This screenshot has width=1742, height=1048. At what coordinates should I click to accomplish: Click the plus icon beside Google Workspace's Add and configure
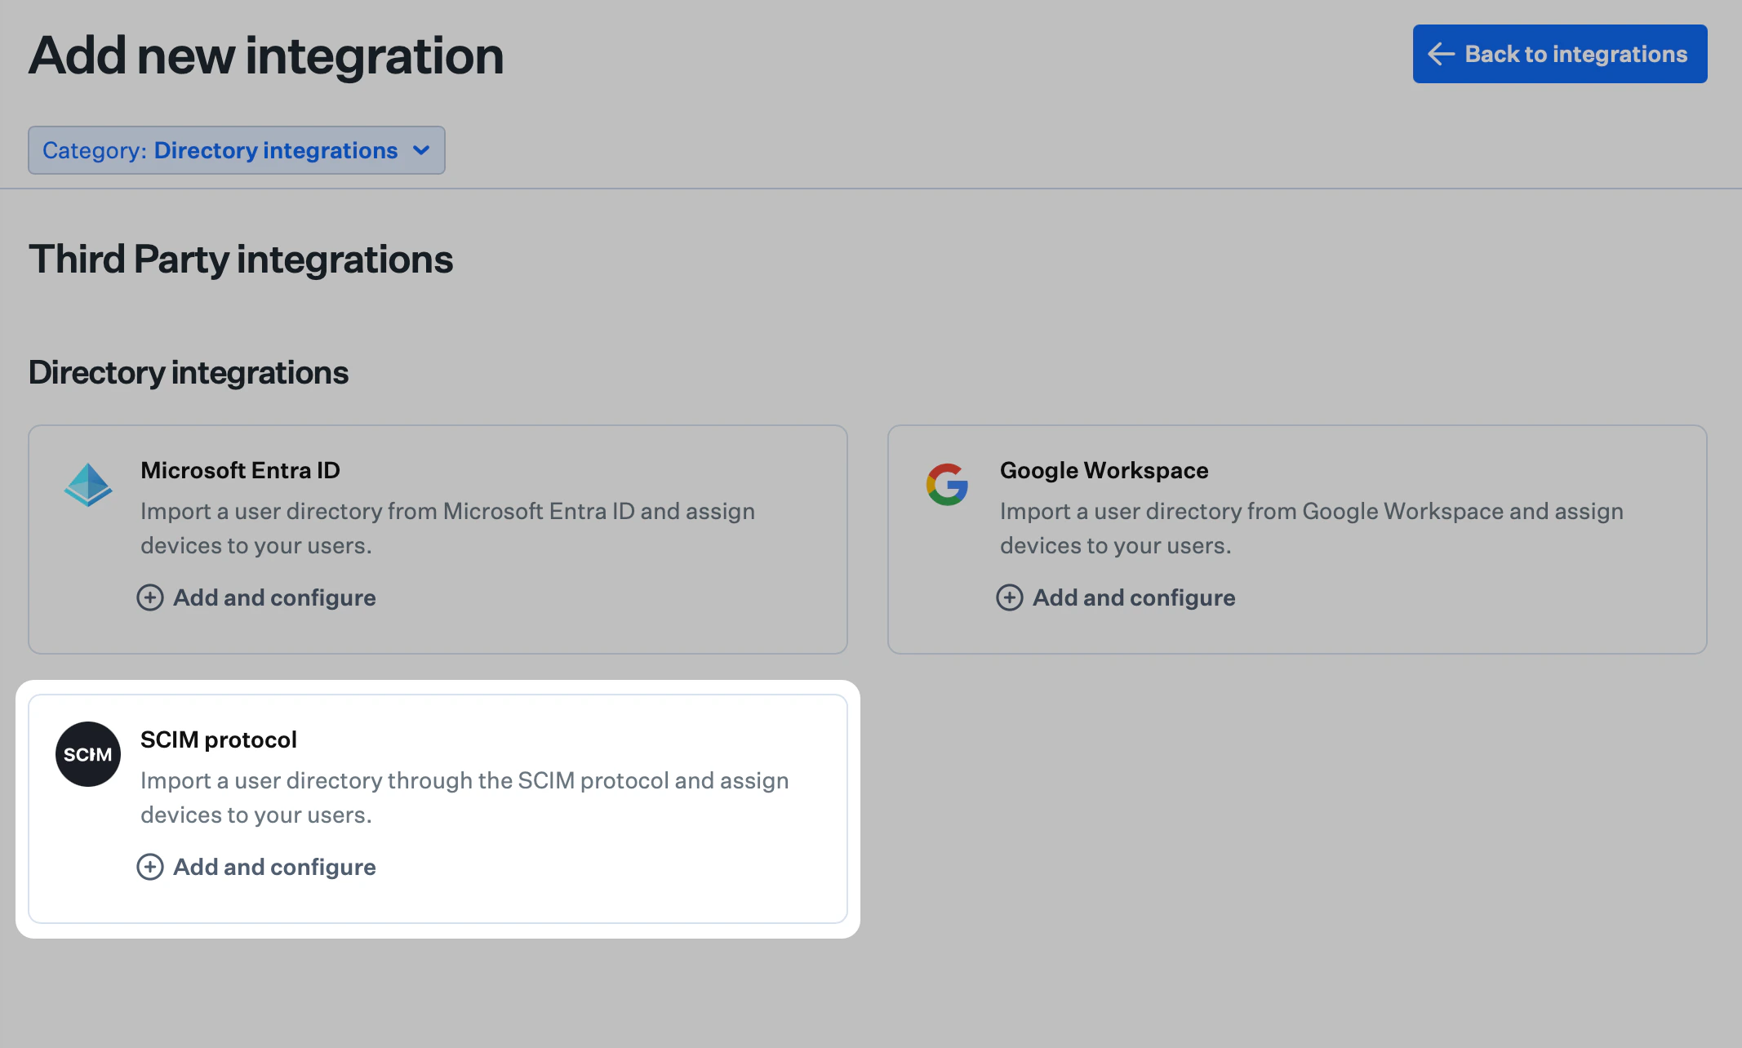point(1009,597)
